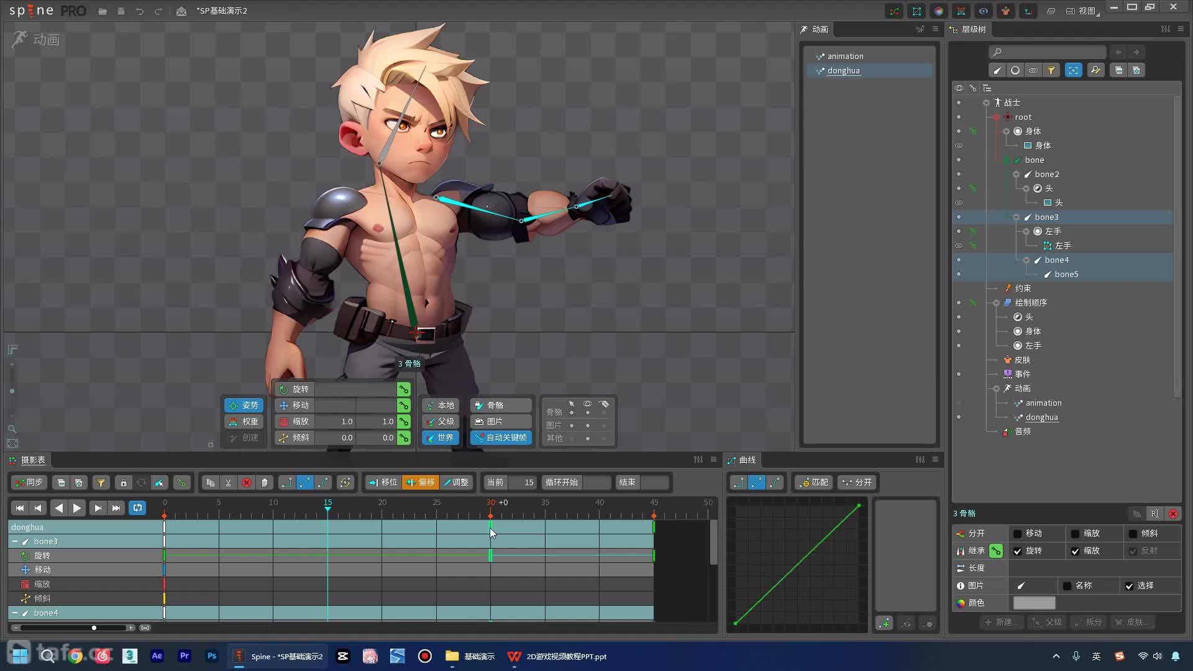Select the 偏移 offset mode
Screen dimensions: 1193x671
click(x=421, y=482)
